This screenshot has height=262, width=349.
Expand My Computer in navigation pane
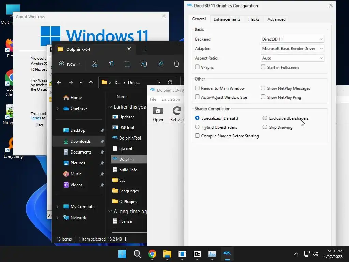point(57,207)
